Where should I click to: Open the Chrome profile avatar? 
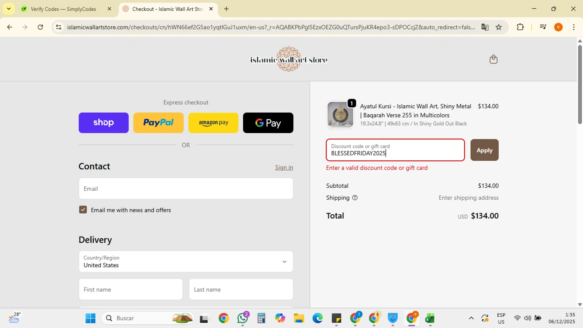[x=559, y=27]
